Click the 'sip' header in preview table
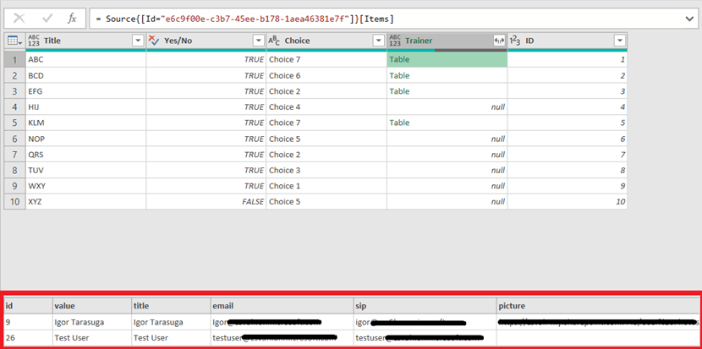 425,306
